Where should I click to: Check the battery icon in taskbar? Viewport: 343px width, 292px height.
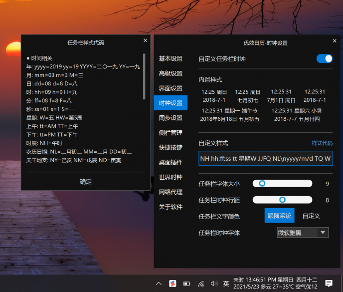(x=186, y=284)
